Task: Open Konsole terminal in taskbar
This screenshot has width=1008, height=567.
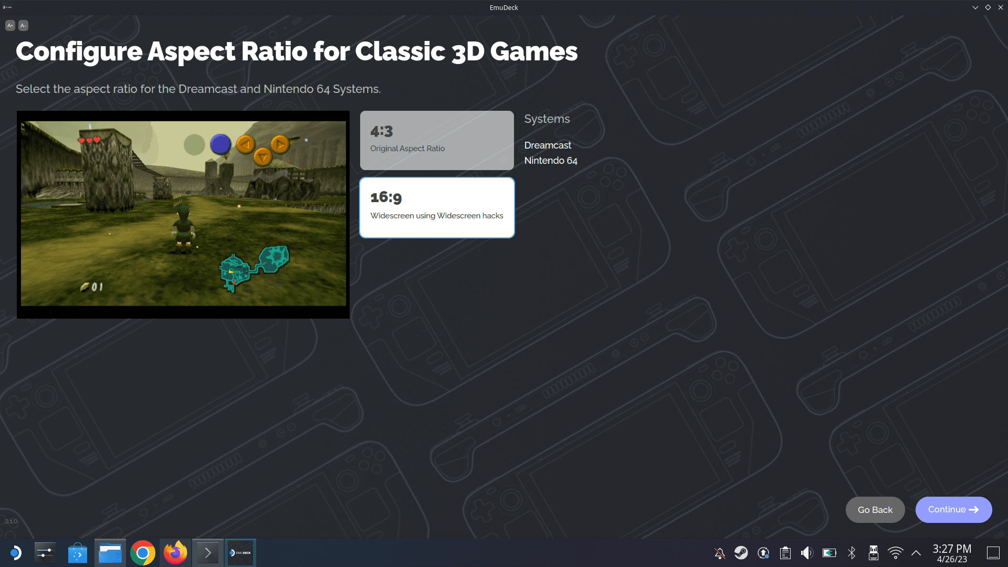Action: [x=208, y=553]
